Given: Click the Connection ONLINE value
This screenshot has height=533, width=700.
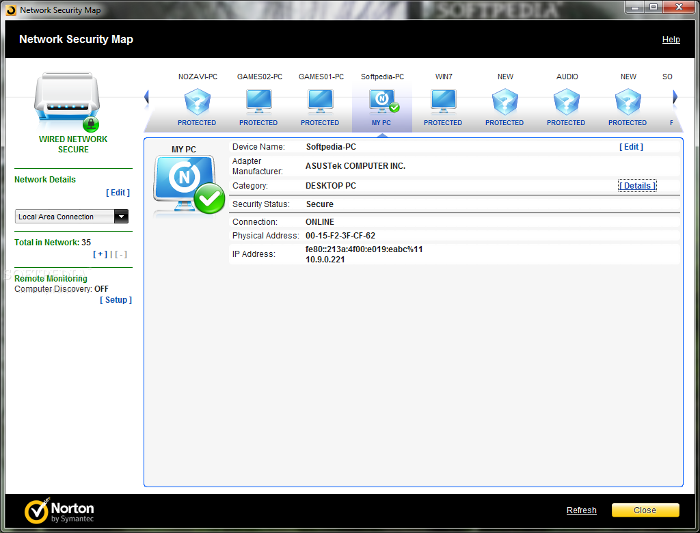Looking at the screenshot, I should 320,222.
